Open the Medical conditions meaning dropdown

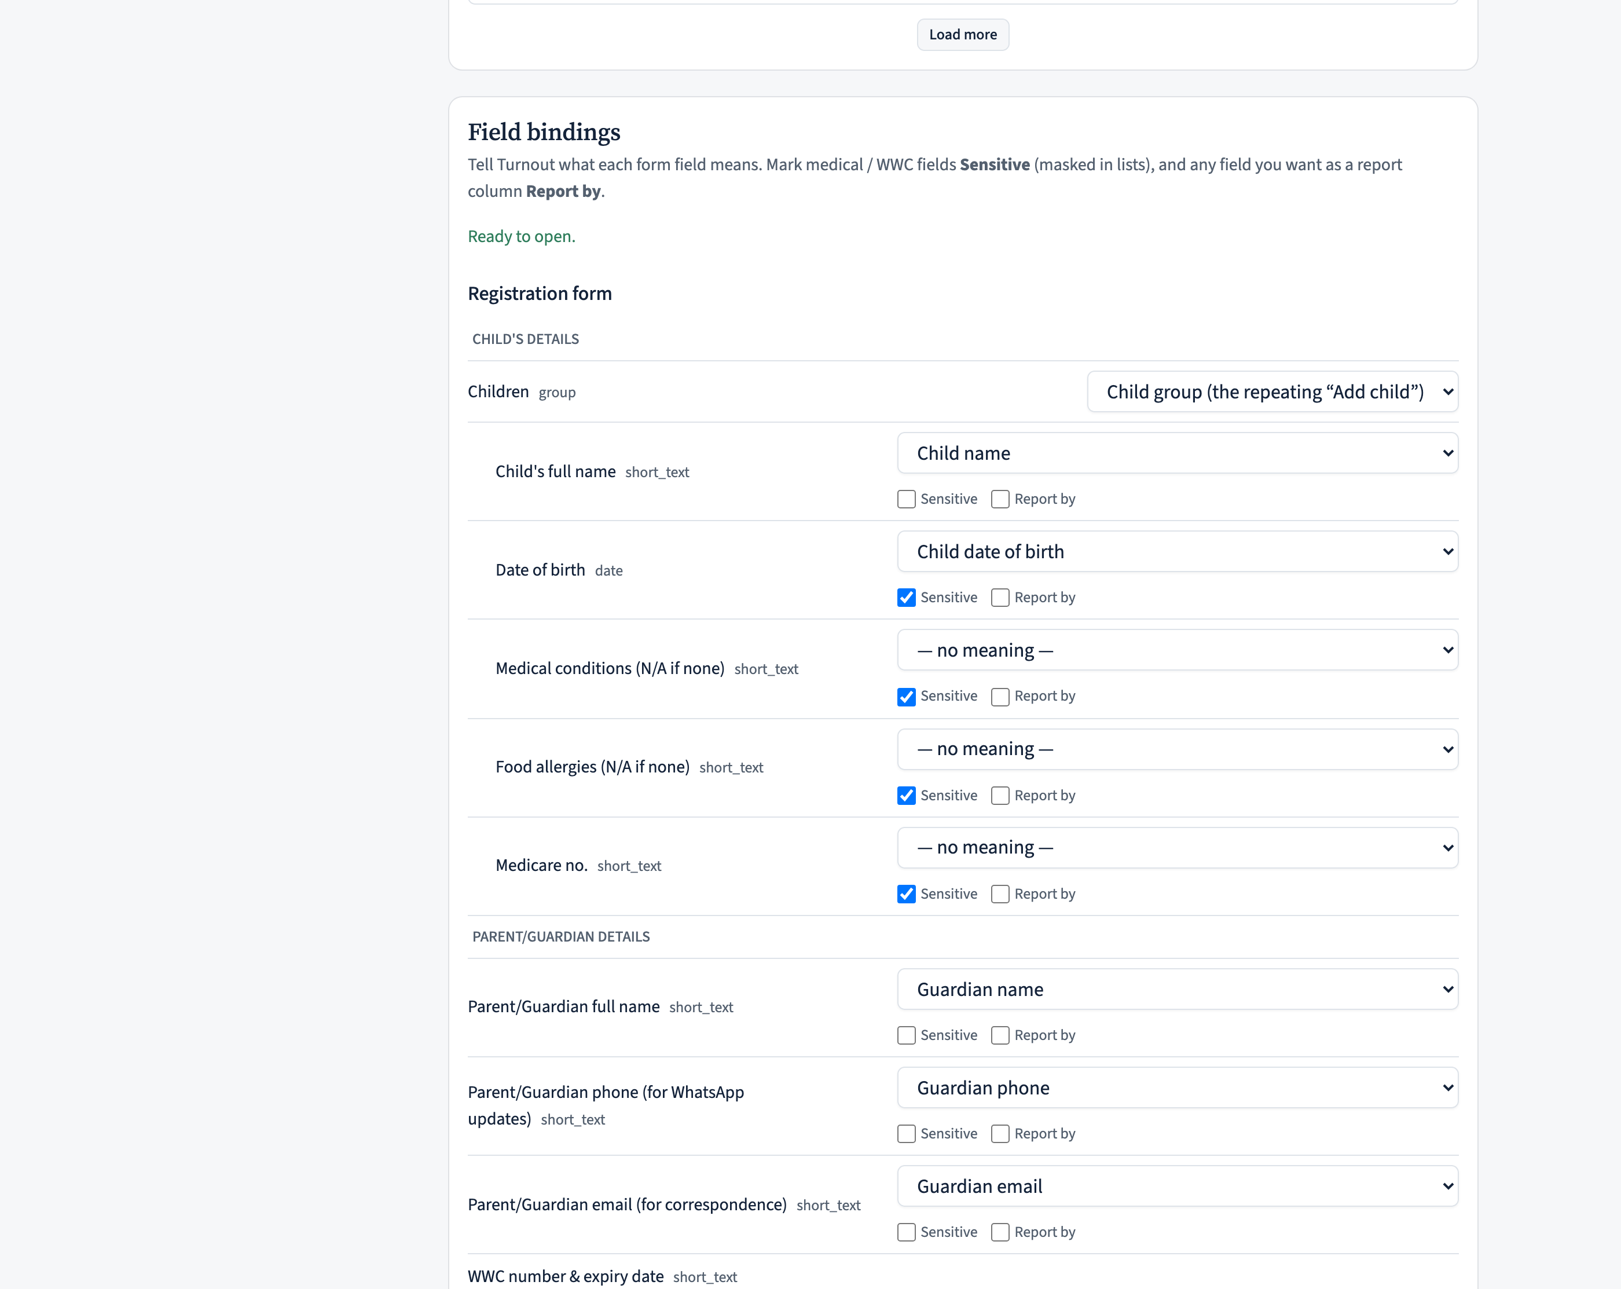pyautogui.click(x=1178, y=650)
